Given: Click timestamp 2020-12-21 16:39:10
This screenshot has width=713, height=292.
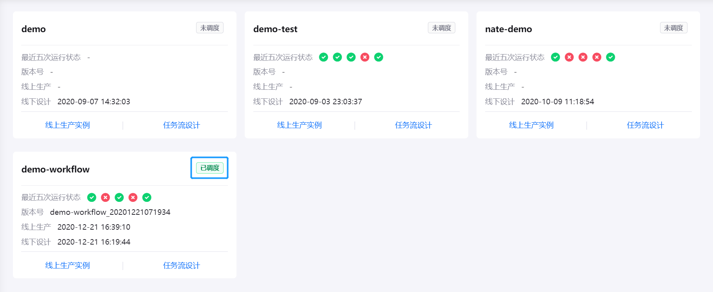Looking at the screenshot, I should coord(94,227).
